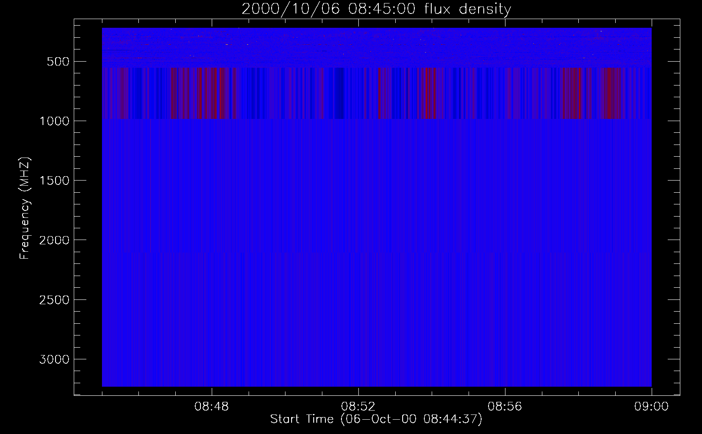702x434 pixels.
Task: Select the 1000 frequency tick label
Action: click(54, 121)
